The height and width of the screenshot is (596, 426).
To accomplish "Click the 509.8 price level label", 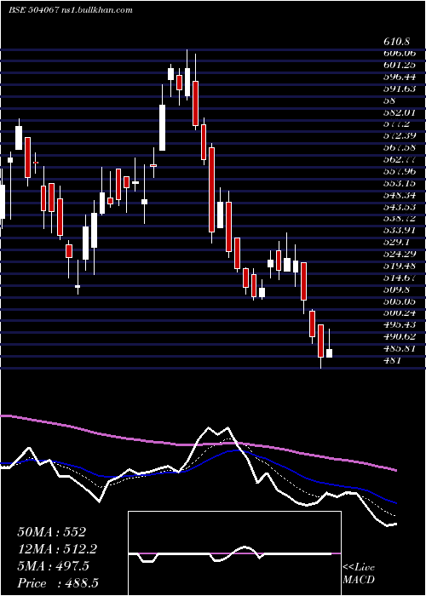I will click(396, 289).
